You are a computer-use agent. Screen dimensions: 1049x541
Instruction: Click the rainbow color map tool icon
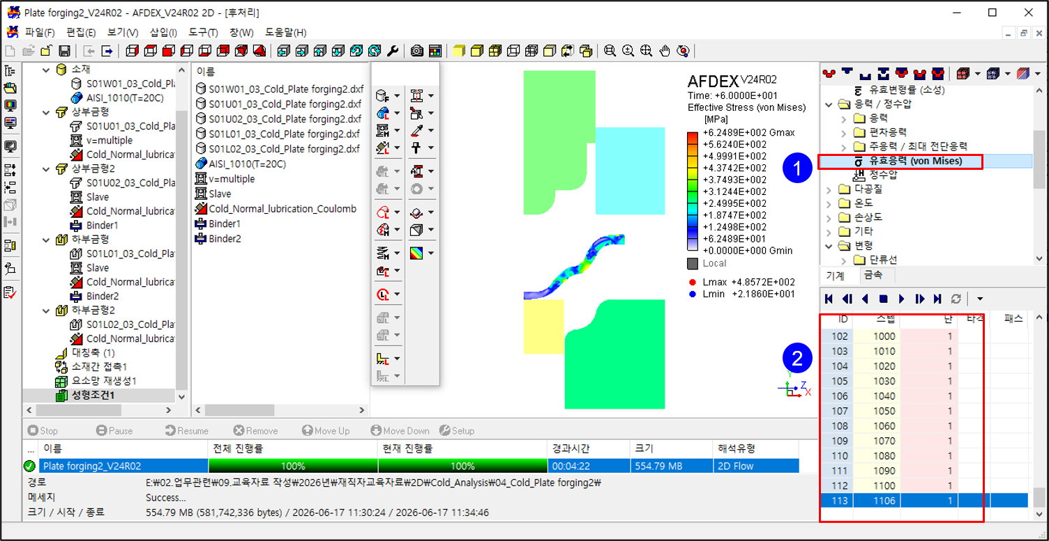pyautogui.click(x=416, y=253)
